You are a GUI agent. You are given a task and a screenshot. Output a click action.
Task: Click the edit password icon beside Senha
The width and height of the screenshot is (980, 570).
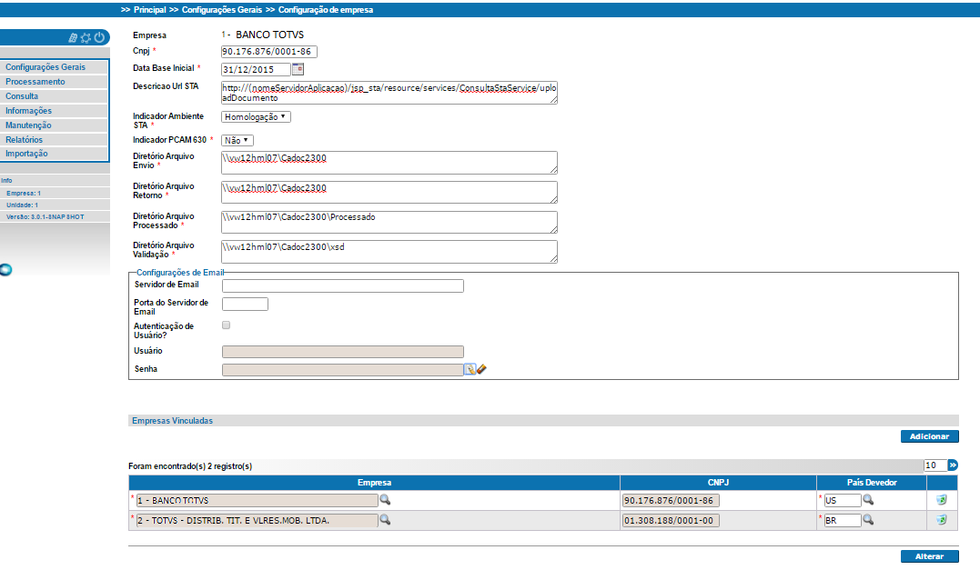click(x=470, y=370)
